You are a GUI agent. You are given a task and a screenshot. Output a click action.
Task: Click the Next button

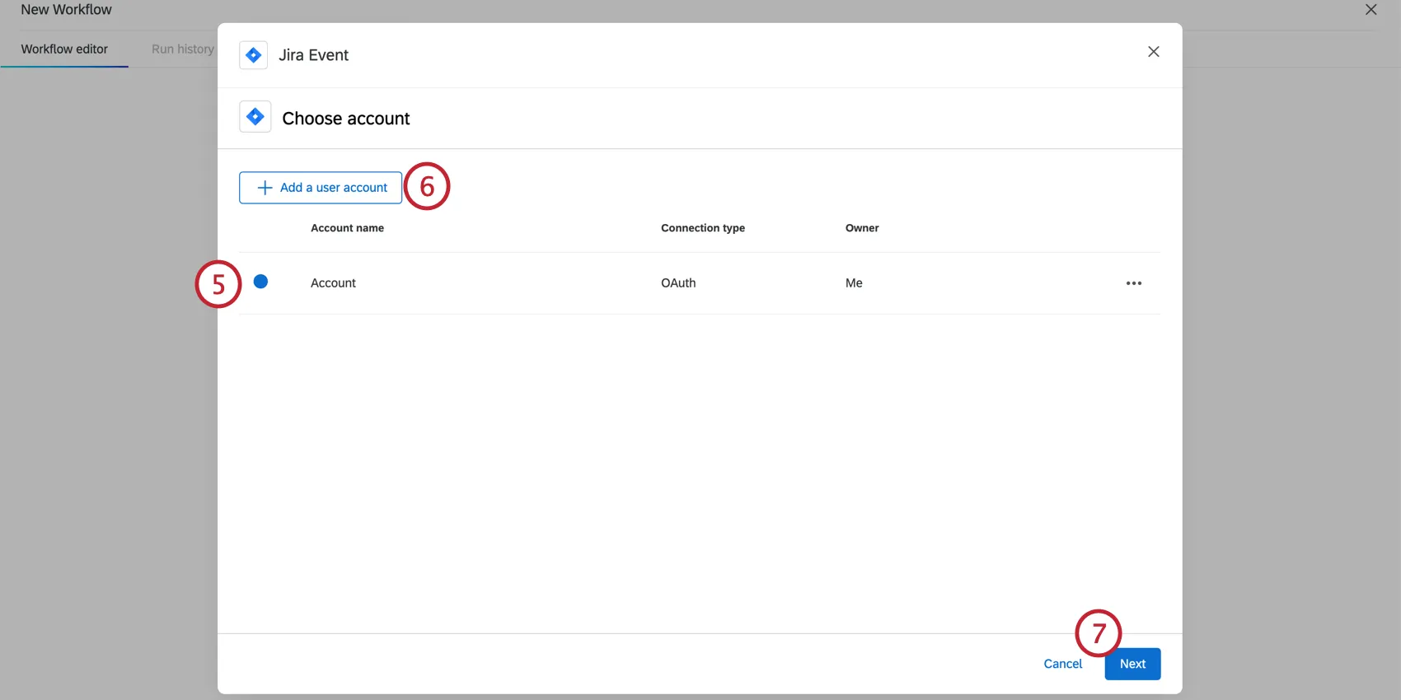click(x=1132, y=664)
